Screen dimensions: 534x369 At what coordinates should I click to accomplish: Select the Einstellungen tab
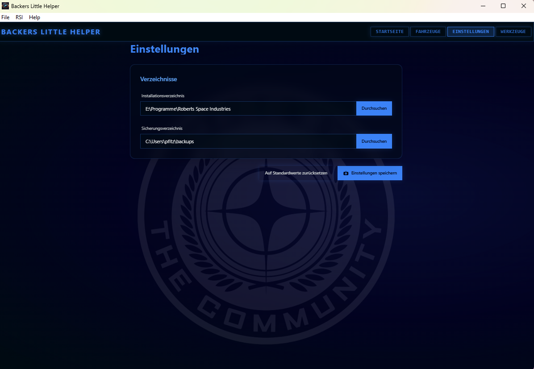471,32
